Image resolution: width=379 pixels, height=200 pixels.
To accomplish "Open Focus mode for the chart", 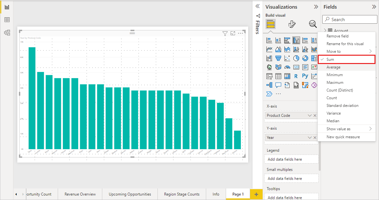I will coord(233,33).
